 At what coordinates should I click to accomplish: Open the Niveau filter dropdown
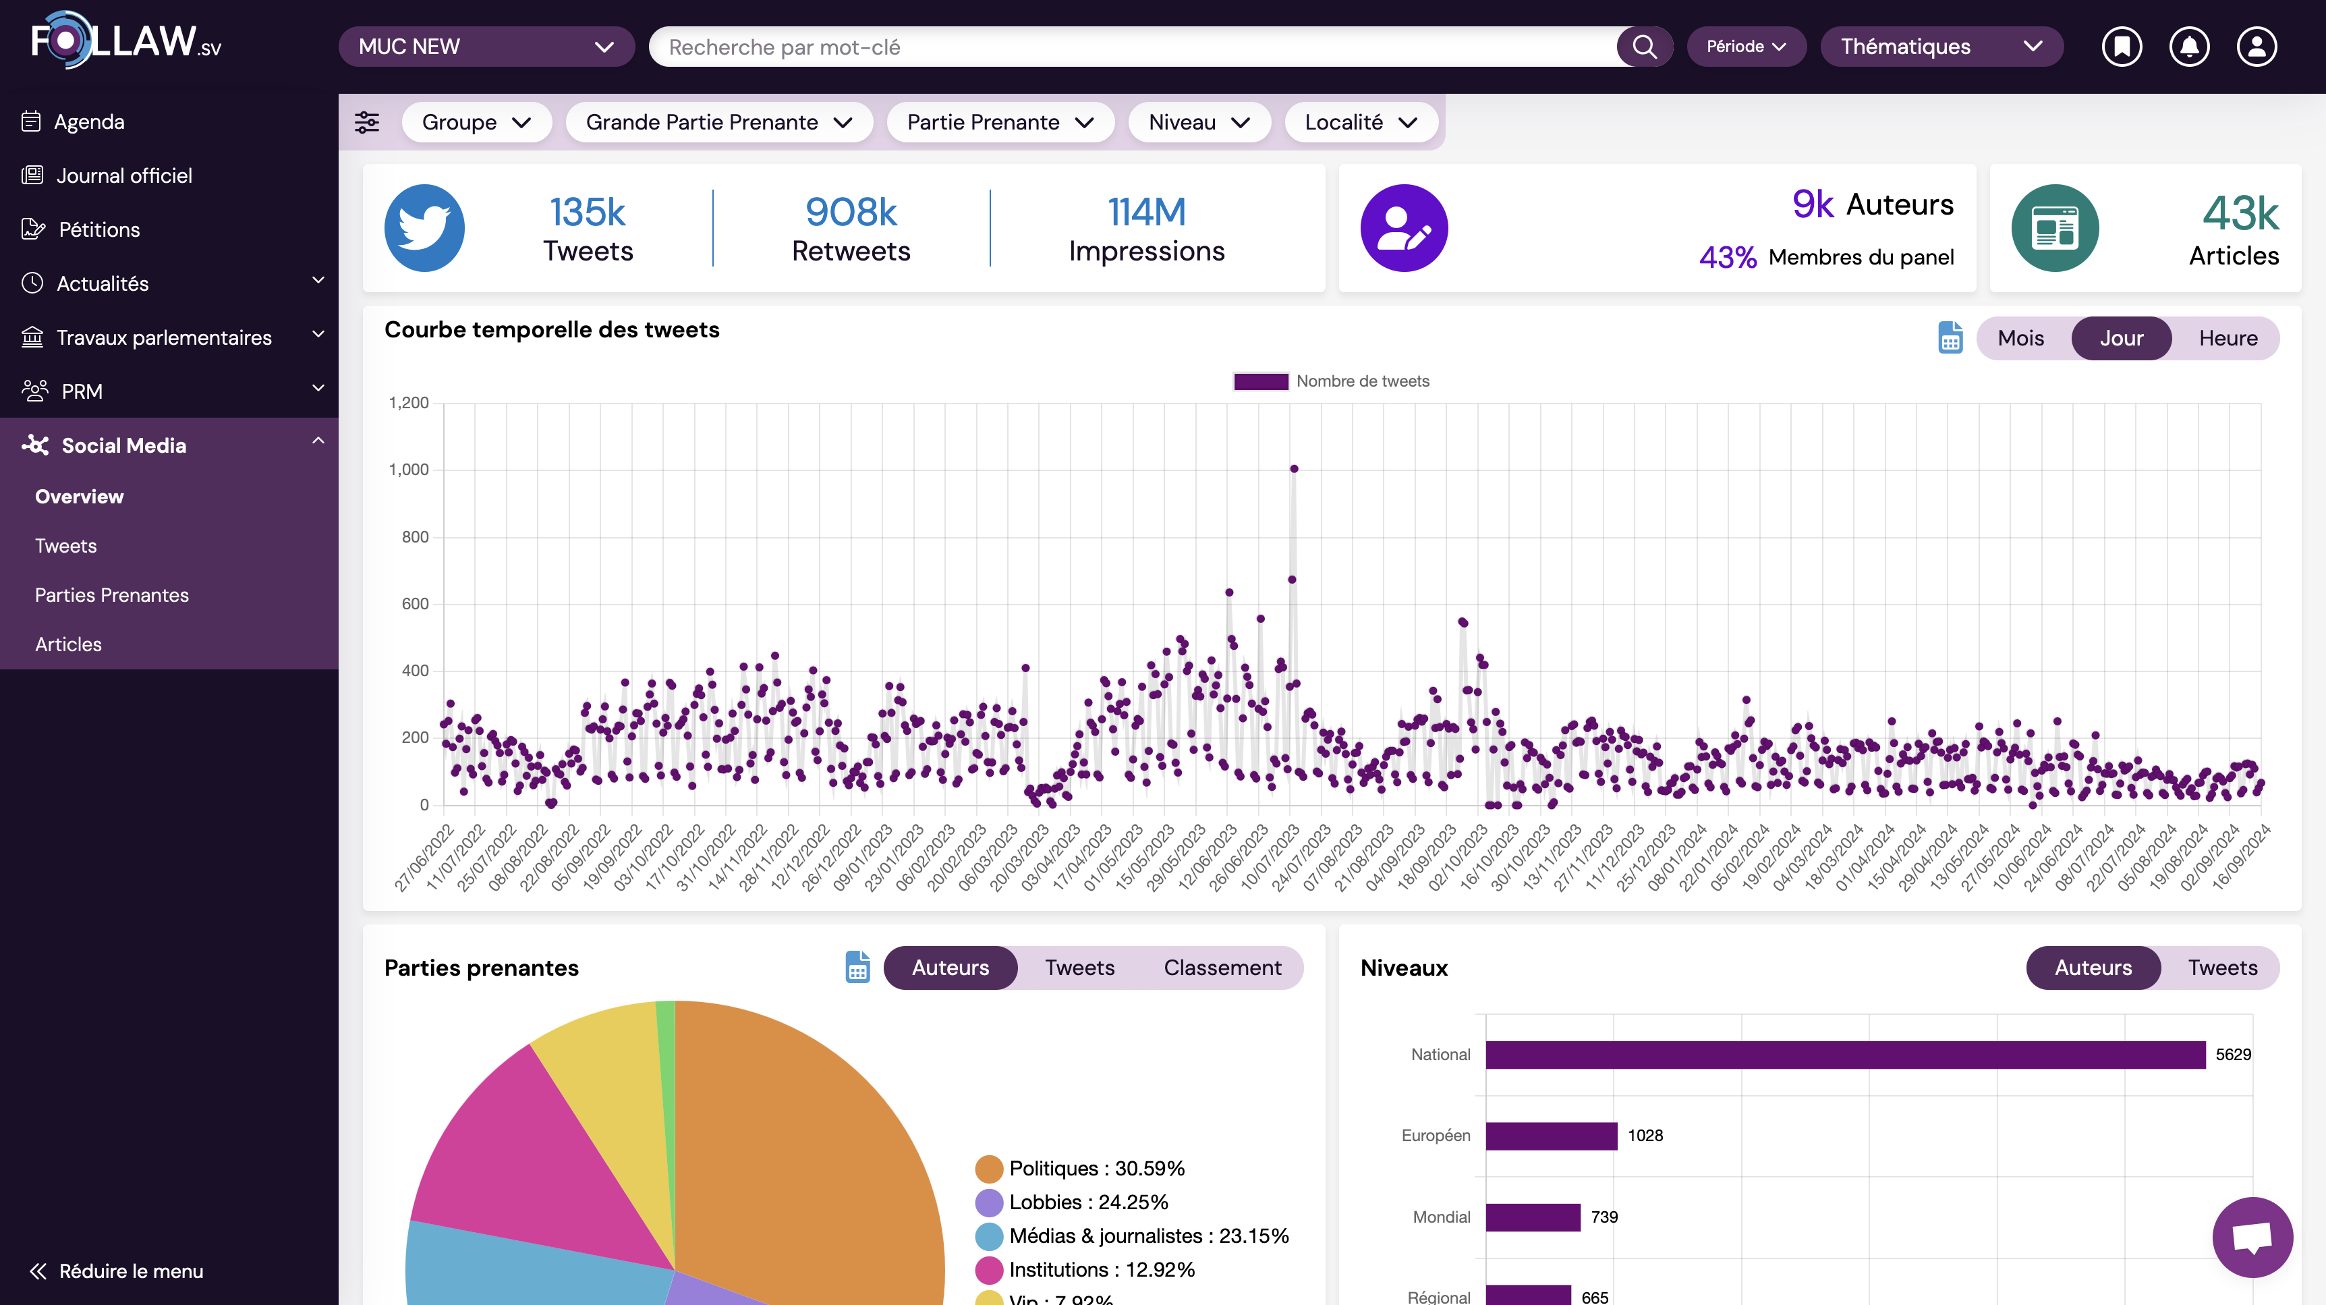click(1199, 122)
